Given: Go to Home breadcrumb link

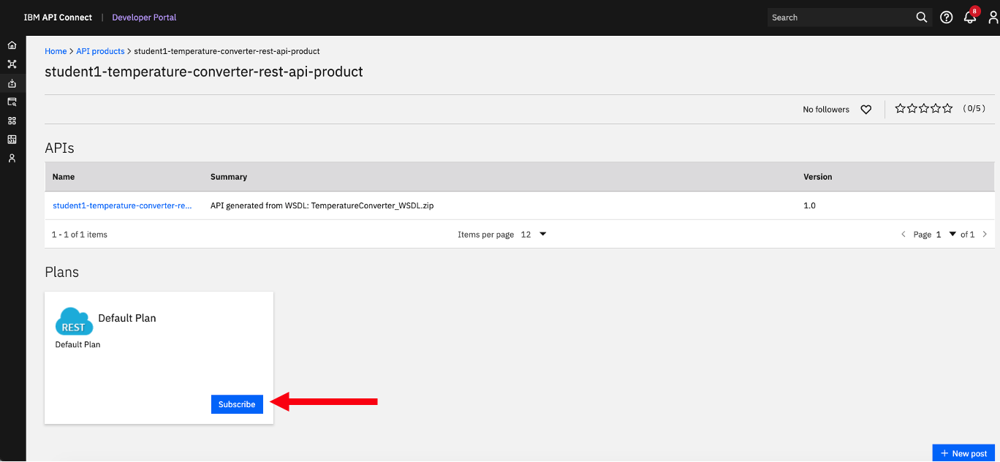Looking at the screenshot, I should pyautogui.click(x=56, y=51).
